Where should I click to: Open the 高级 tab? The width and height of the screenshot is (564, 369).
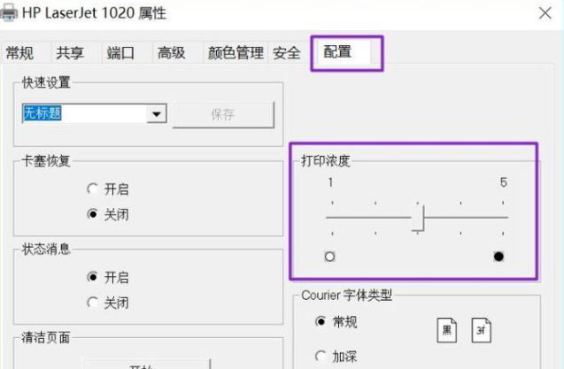tap(171, 53)
